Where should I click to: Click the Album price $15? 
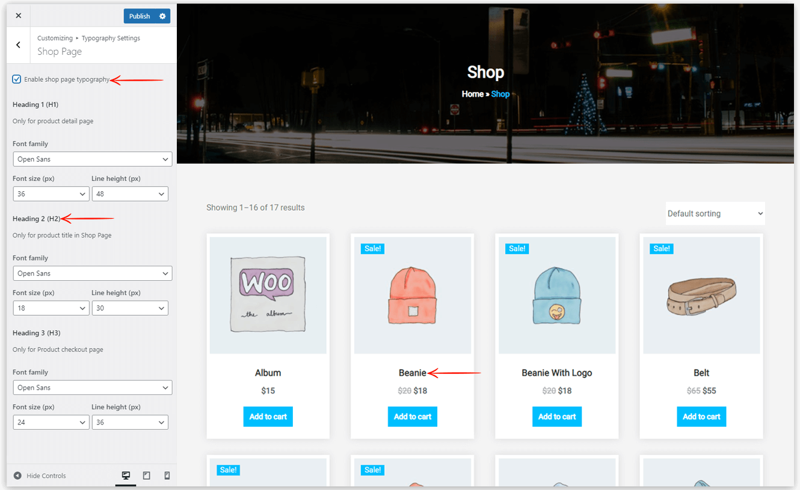click(x=268, y=391)
